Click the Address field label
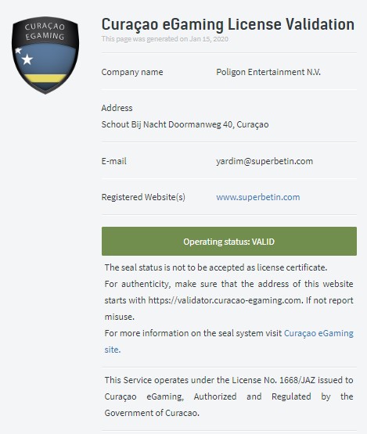This screenshot has height=434, width=367. coord(117,108)
